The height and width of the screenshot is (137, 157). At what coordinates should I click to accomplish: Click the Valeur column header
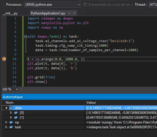pos(91,103)
